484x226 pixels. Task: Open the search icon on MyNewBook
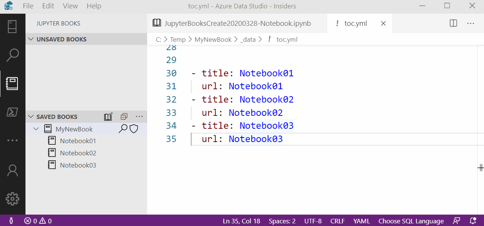(x=123, y=129)
